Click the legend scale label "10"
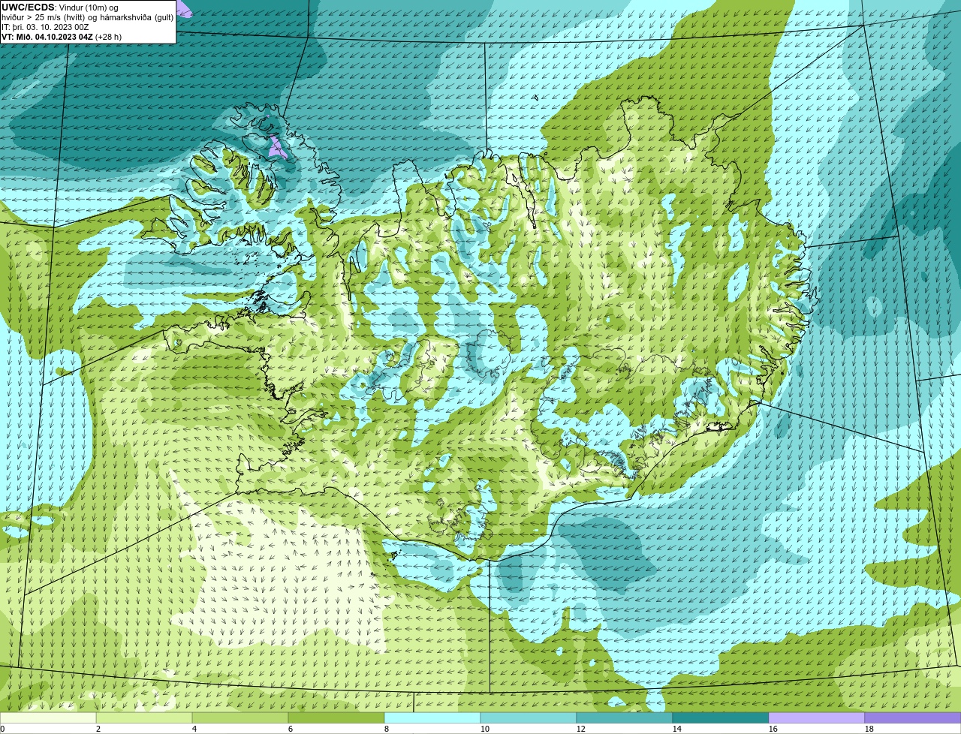961x734 pixels. click(485, 729)
